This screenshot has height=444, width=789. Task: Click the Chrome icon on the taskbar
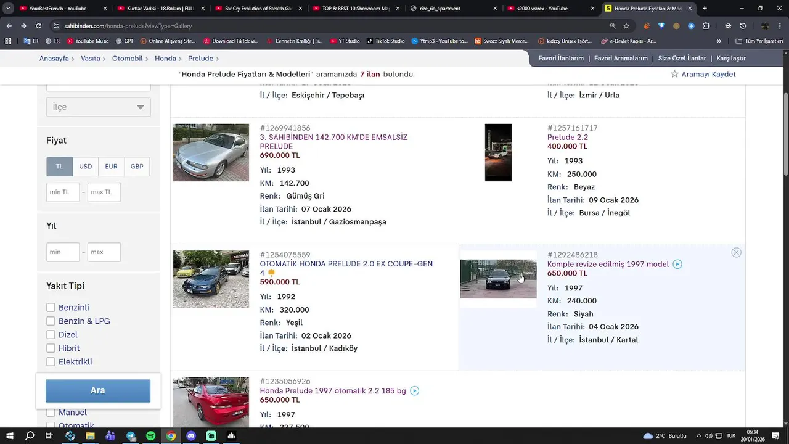[x=171, y=435]
